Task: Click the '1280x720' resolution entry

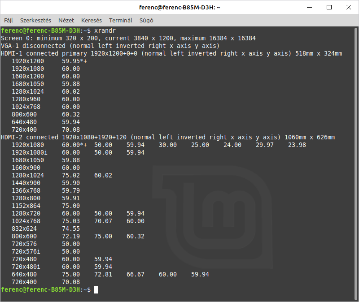Action: (x=26, y=214)
